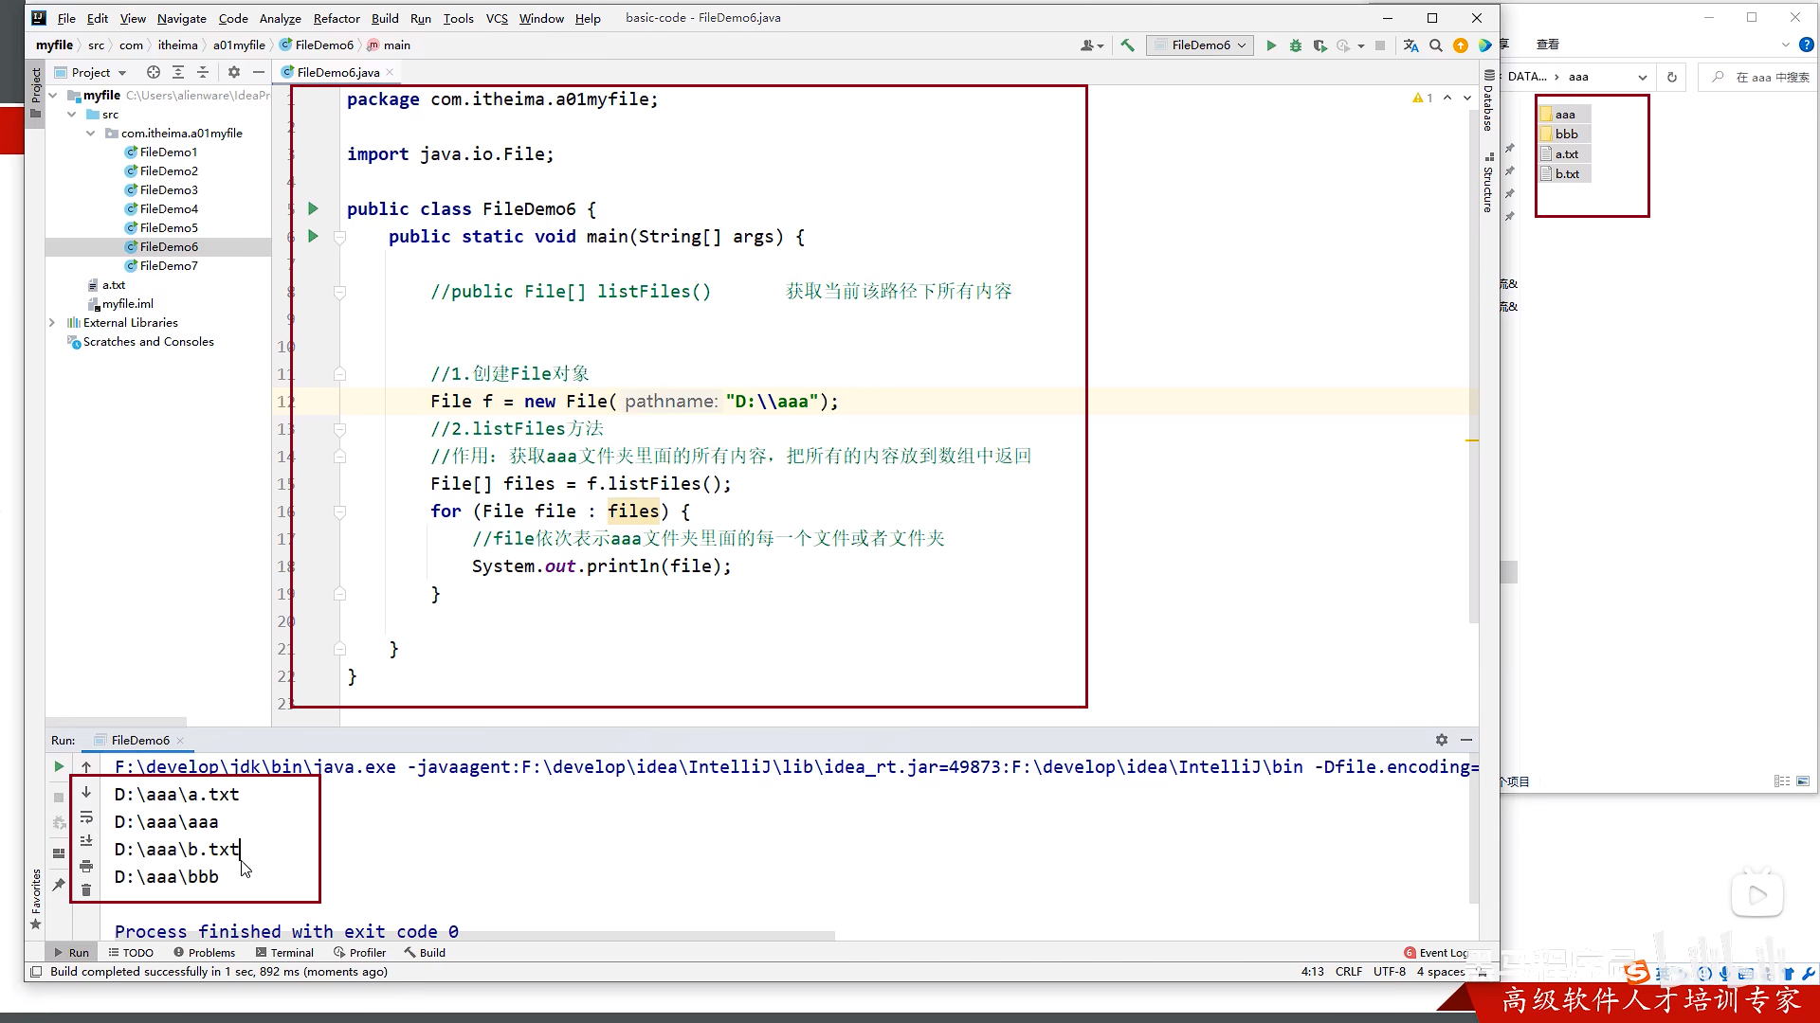Screen dimensions: 1820x1023
Task: Click the print icon in the Run panel
Action: 86,866
